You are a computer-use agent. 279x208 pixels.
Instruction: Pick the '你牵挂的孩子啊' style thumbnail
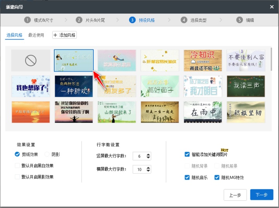74,112
